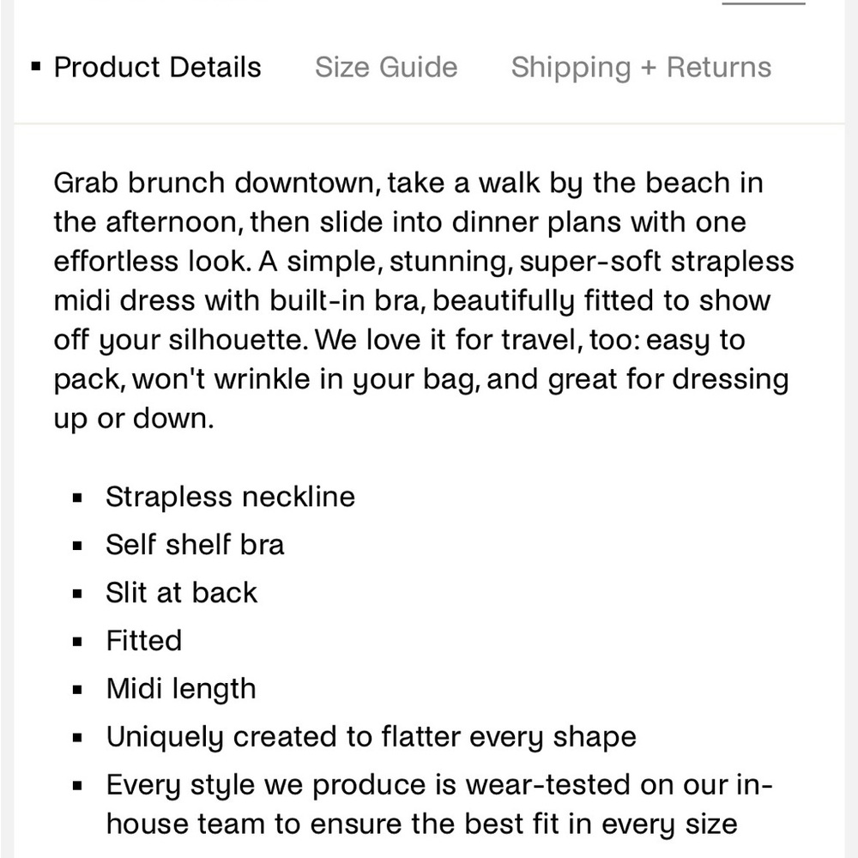This screenshot has width=858, height=858.
Task: Click the Self shelf bra text
Action: tap(195, 545)
